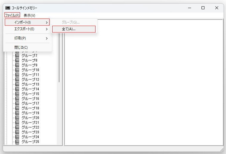Screen dimensions: 226x154
Task: Select グループ8 in the tree
Action: point(29,60)
